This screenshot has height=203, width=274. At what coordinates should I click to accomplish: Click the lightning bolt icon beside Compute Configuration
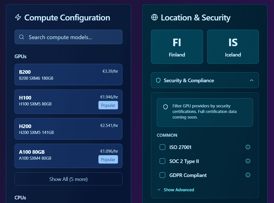click(x=18, y=18)
